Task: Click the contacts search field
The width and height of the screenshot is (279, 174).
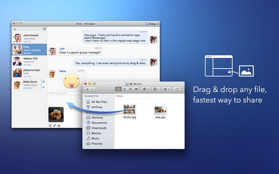Action: point(27,30)
